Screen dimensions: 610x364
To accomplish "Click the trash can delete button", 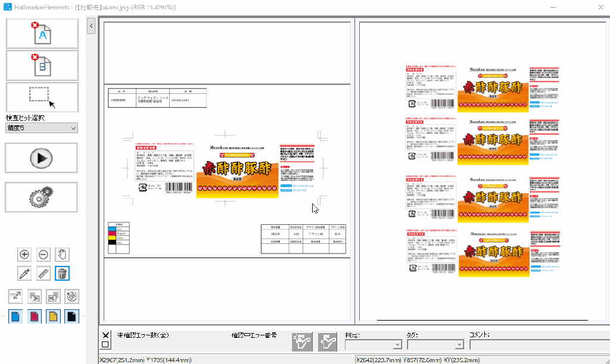I will point(62,274).
